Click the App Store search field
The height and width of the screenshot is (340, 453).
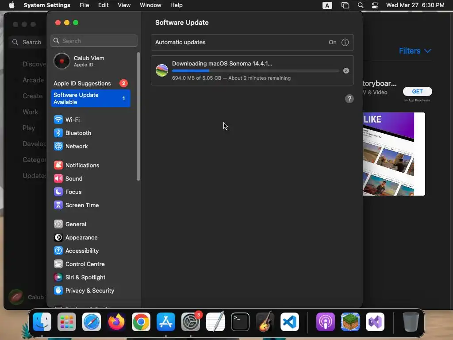point(27,42)
